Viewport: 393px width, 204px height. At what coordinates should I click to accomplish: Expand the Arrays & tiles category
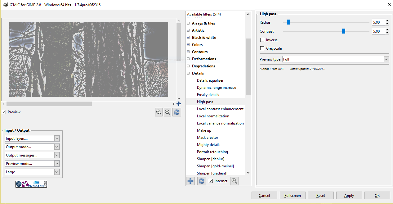click(188, 23)
